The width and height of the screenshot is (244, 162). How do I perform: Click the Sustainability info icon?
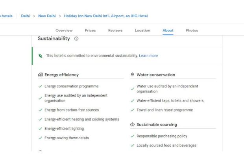pyautogui.click(x=76, y=39)
